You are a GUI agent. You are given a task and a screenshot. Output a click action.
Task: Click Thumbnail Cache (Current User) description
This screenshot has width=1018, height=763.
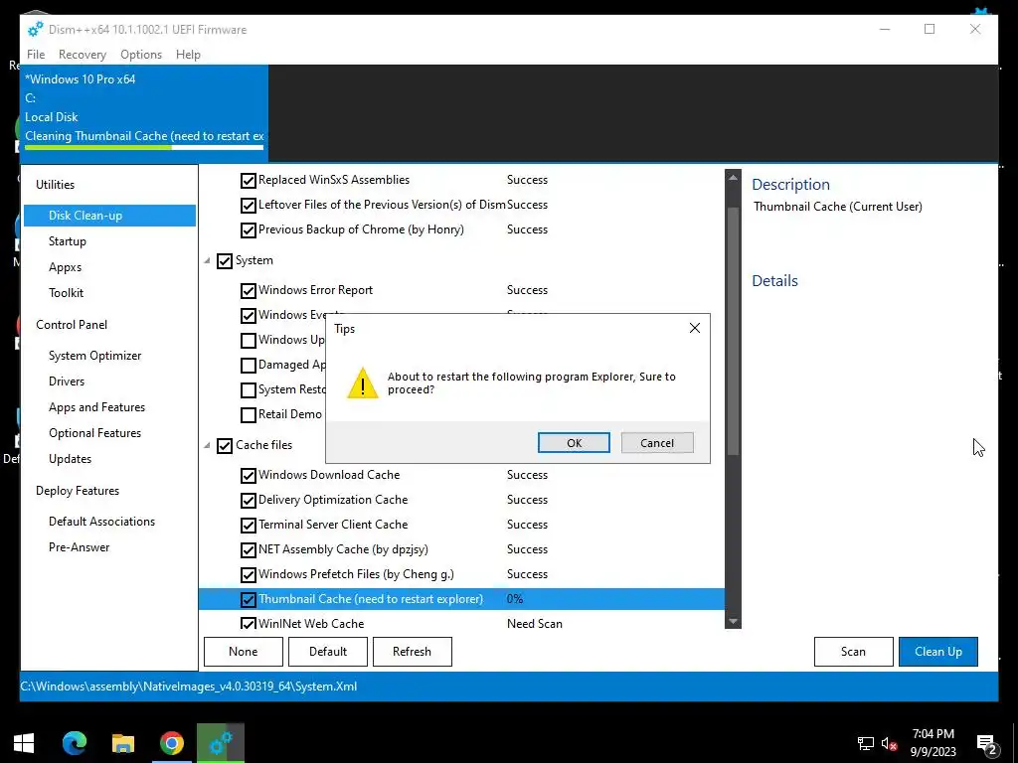(837, 207)
